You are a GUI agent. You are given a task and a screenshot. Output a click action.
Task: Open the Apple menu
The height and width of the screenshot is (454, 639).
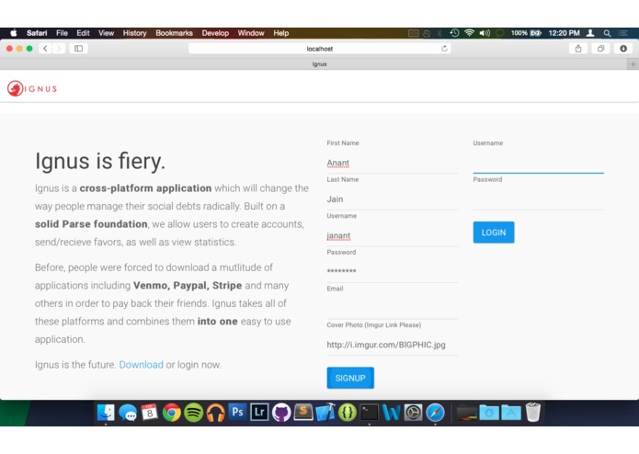(x=14, y=33)
